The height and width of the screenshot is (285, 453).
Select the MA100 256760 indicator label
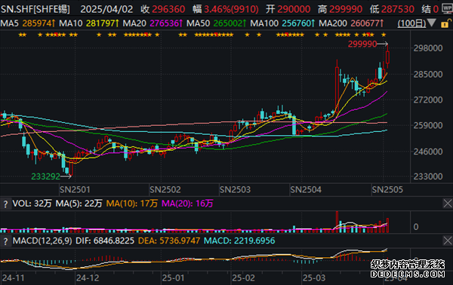[x=282, y=23]
